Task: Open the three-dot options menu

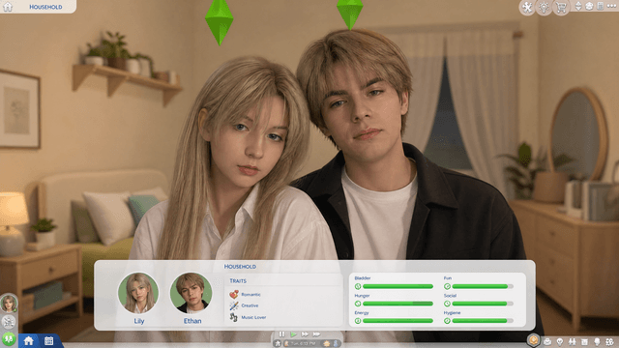Action: click(611, 6)
